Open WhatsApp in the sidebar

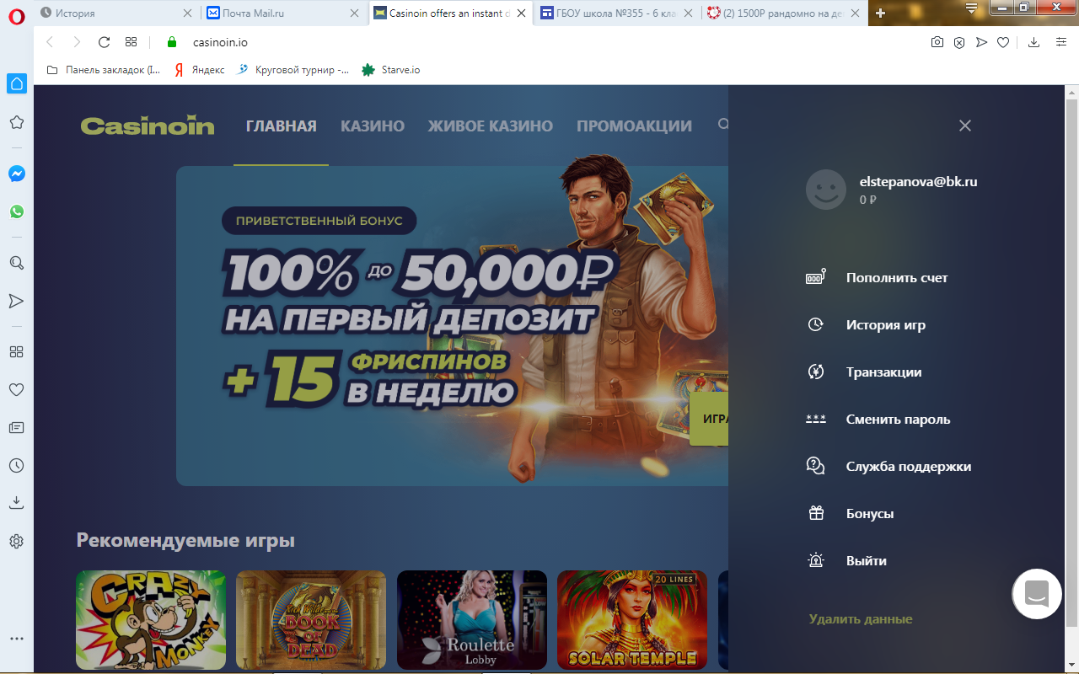(x=17, y=211)
